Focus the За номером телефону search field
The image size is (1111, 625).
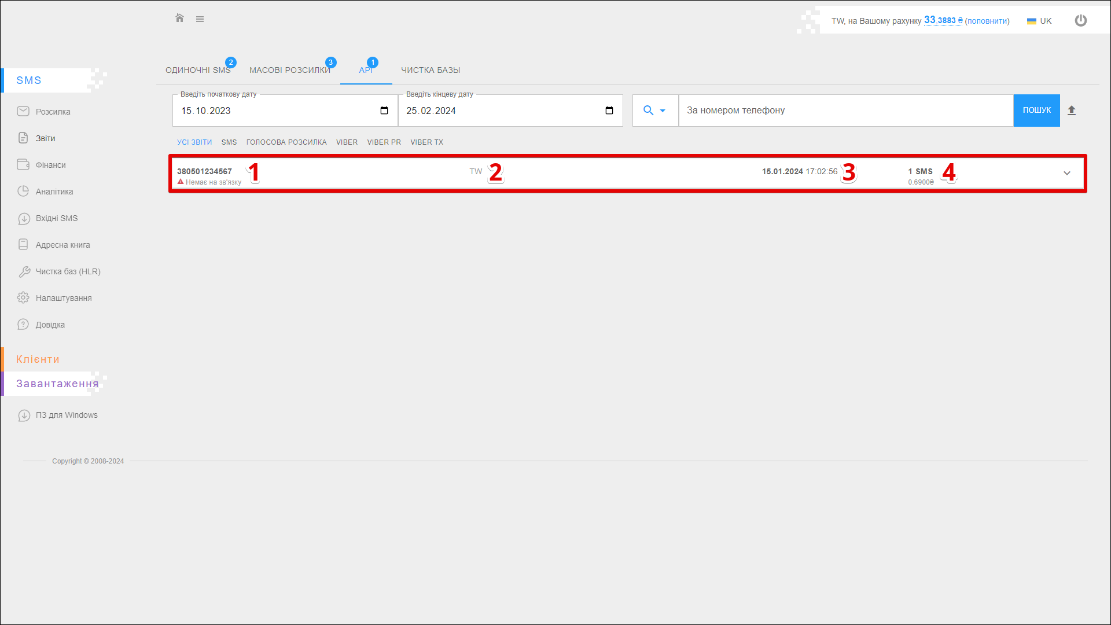pos(845,111)
